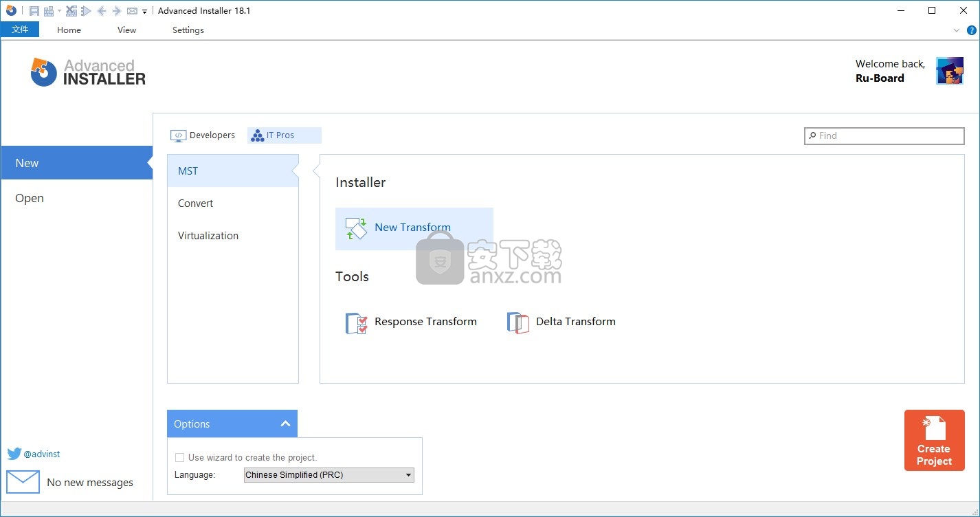Select the Convert project category

(x=233, y=203)
